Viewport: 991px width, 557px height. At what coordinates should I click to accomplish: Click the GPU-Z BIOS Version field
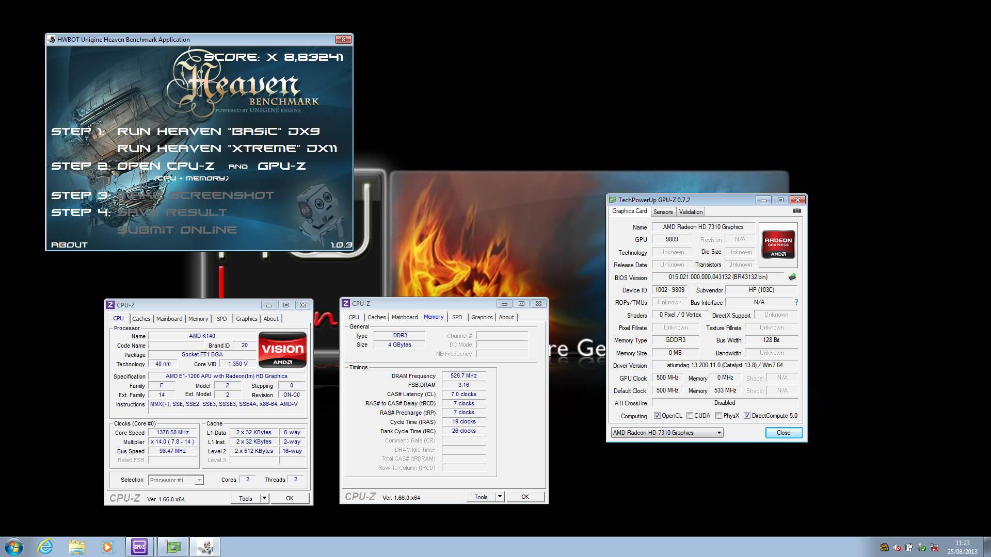pyautogui.click(x=717, y=277)
